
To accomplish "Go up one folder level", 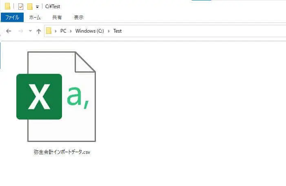I will coord(38,31).
